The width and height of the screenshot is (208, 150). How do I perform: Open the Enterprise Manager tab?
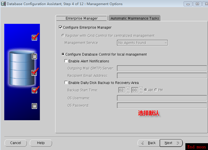[x=81, y=18]
